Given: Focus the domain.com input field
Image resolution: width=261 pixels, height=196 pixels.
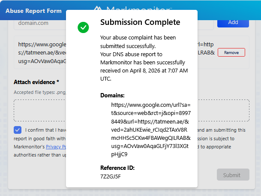Looking at the screenshot, I should 39,23.
